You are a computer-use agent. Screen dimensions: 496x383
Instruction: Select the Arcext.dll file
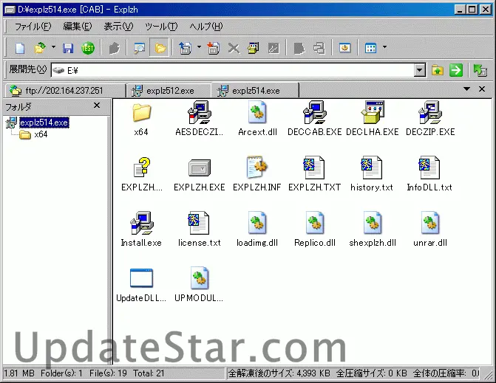[257, 119]
